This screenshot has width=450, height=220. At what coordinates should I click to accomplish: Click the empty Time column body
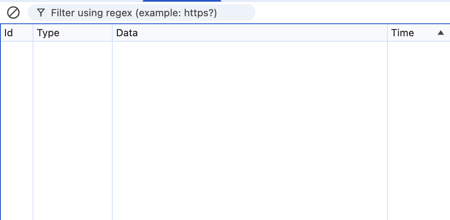tap(419, 131)
